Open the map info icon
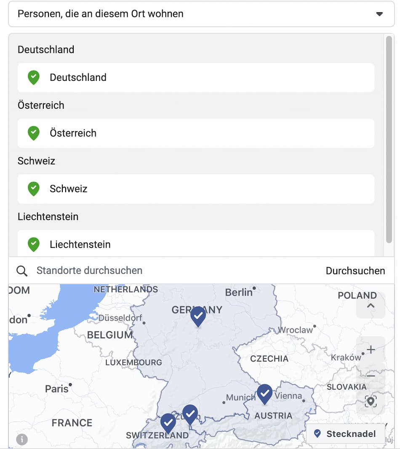400x449 pixels. [22, 440]
